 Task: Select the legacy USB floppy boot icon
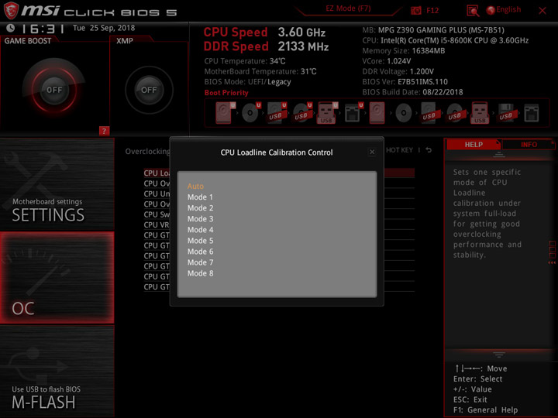tap(506, 113)
